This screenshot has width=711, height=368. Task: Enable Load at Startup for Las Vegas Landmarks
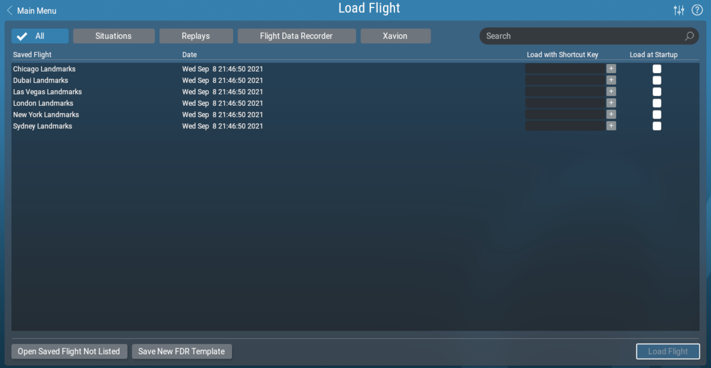click(x=657, y=91)
